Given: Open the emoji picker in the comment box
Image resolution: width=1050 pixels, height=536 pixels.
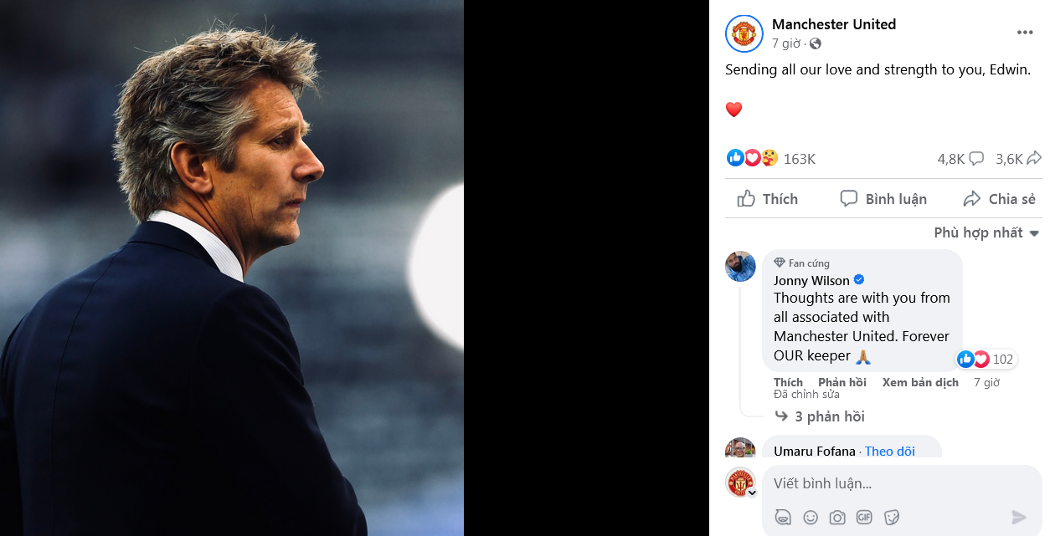Looking at the screenshot, I should click(810, 518).
